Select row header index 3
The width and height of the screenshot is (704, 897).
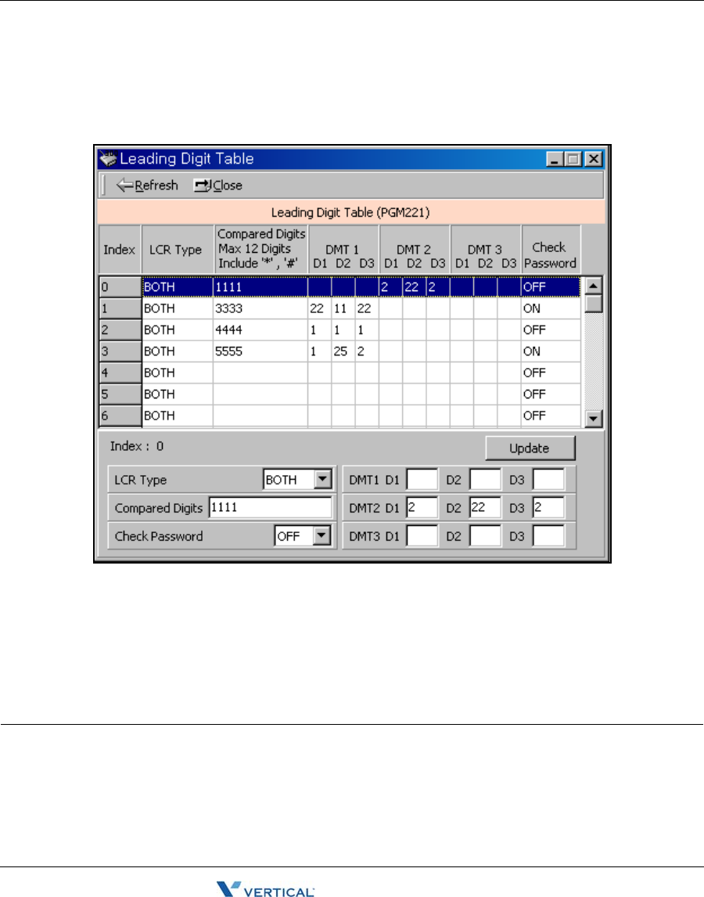tap(120, 351)
